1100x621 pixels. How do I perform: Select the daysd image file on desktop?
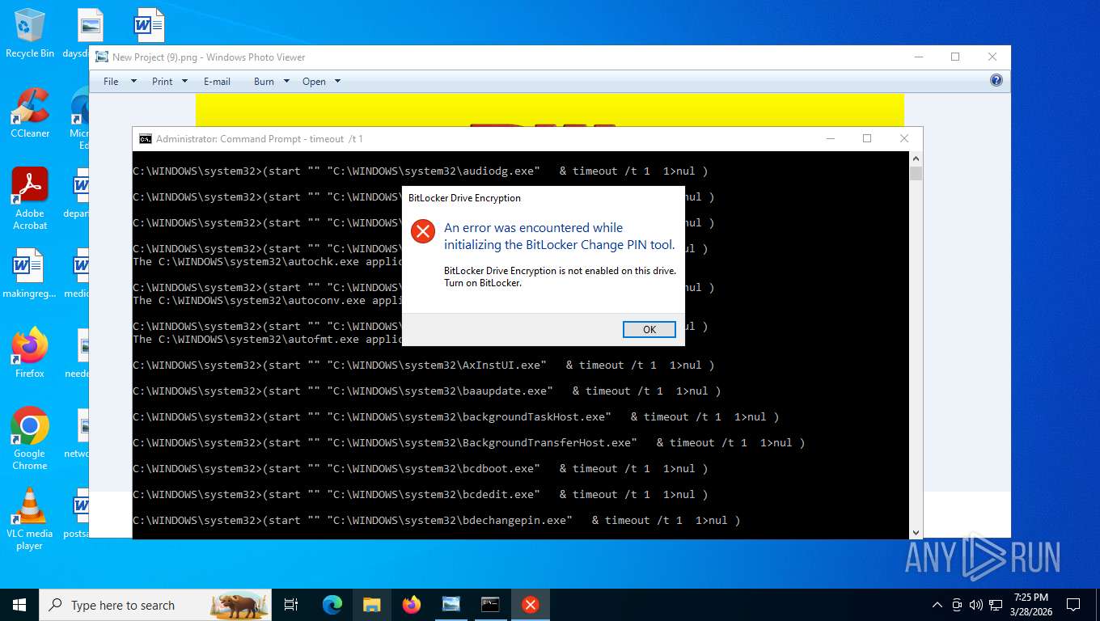click(91, 34)
